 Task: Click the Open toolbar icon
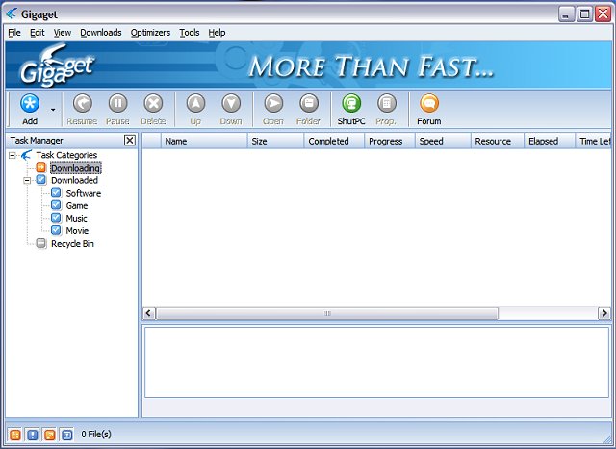coord(273,104)
